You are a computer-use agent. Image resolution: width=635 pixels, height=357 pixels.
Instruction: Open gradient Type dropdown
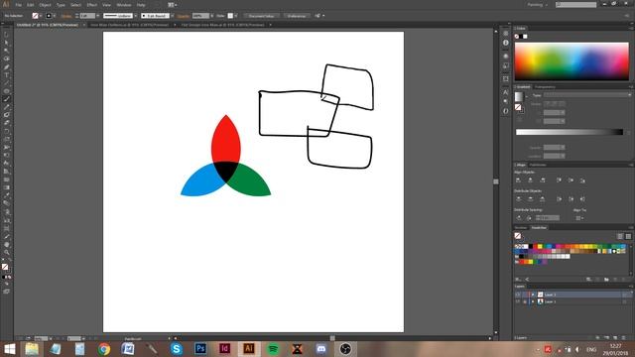[x=587, y=95]
